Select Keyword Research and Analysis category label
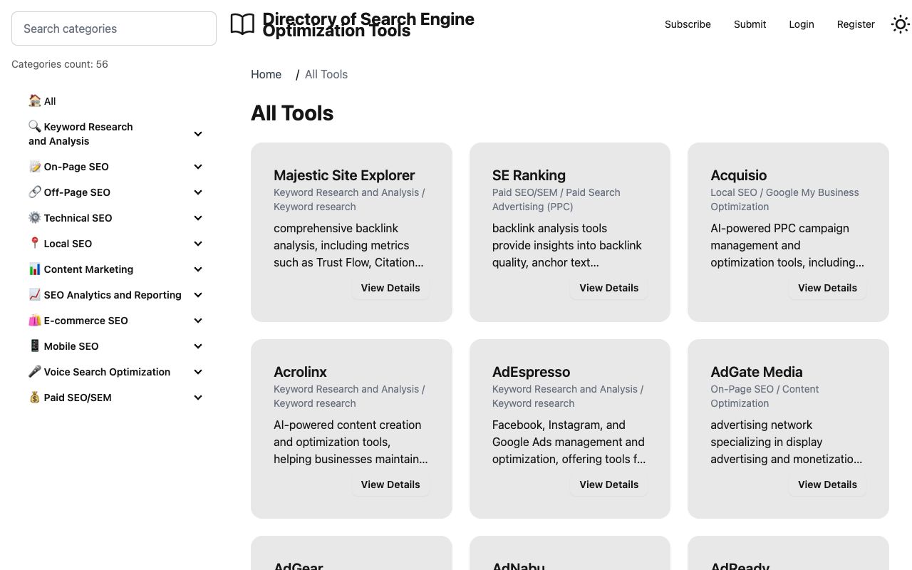 point(81,134)
